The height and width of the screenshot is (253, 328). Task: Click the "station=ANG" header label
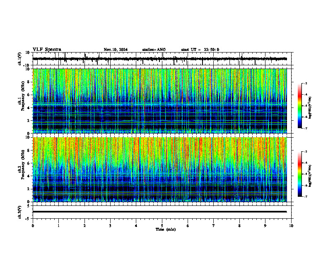(x=154, y=50)
